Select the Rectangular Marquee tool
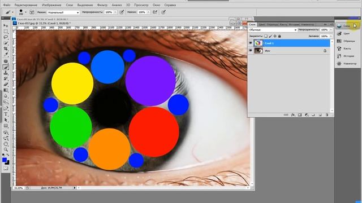Screen dimensions: 362x203 (x=6, y=32)
